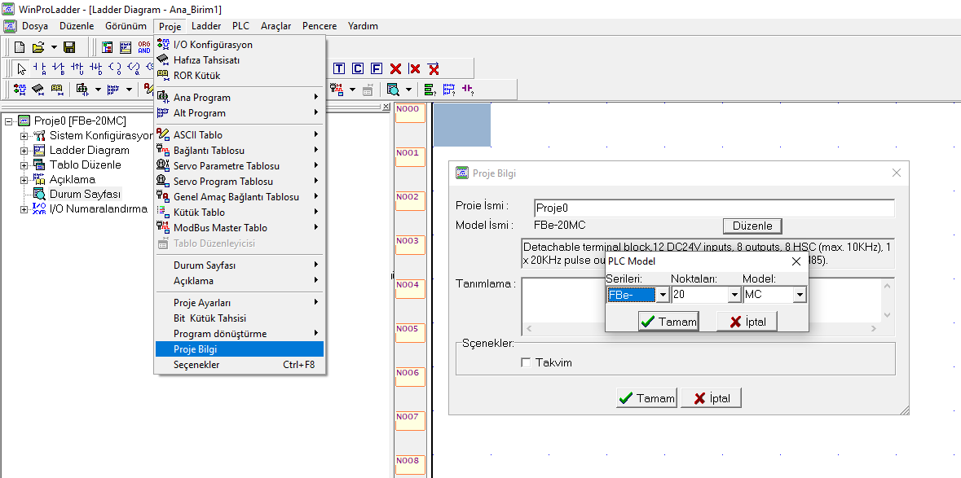The height and width of the screenshot is (478, 961).
Task: Click the I/O configuration toolbar icon
Action: [x=20, y=90]
